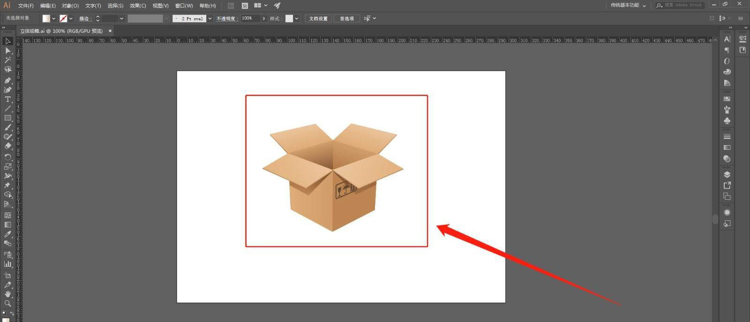Viewport: 750px width, 322px height.
Task: Select the Scale tool
Action: pos(7,167)
